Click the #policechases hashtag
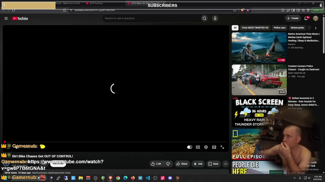The image size is (325, 182). (x=40, y=173)
